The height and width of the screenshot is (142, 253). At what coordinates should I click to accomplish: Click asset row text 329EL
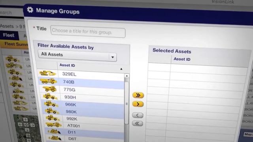click(69, 74)
